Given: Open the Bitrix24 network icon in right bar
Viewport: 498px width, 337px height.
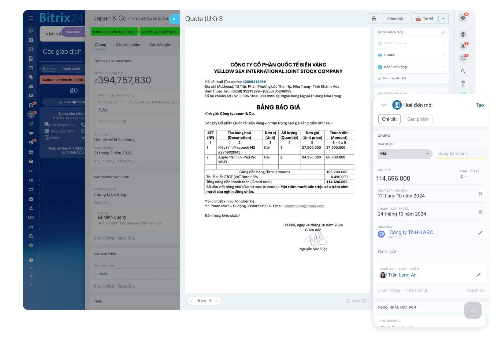Looking at the screenshot, I should pos(463,34).
